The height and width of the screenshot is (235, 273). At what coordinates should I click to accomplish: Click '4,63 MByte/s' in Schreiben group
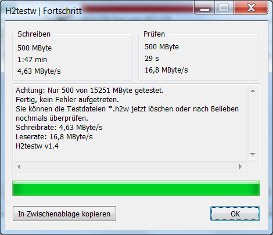39,71
